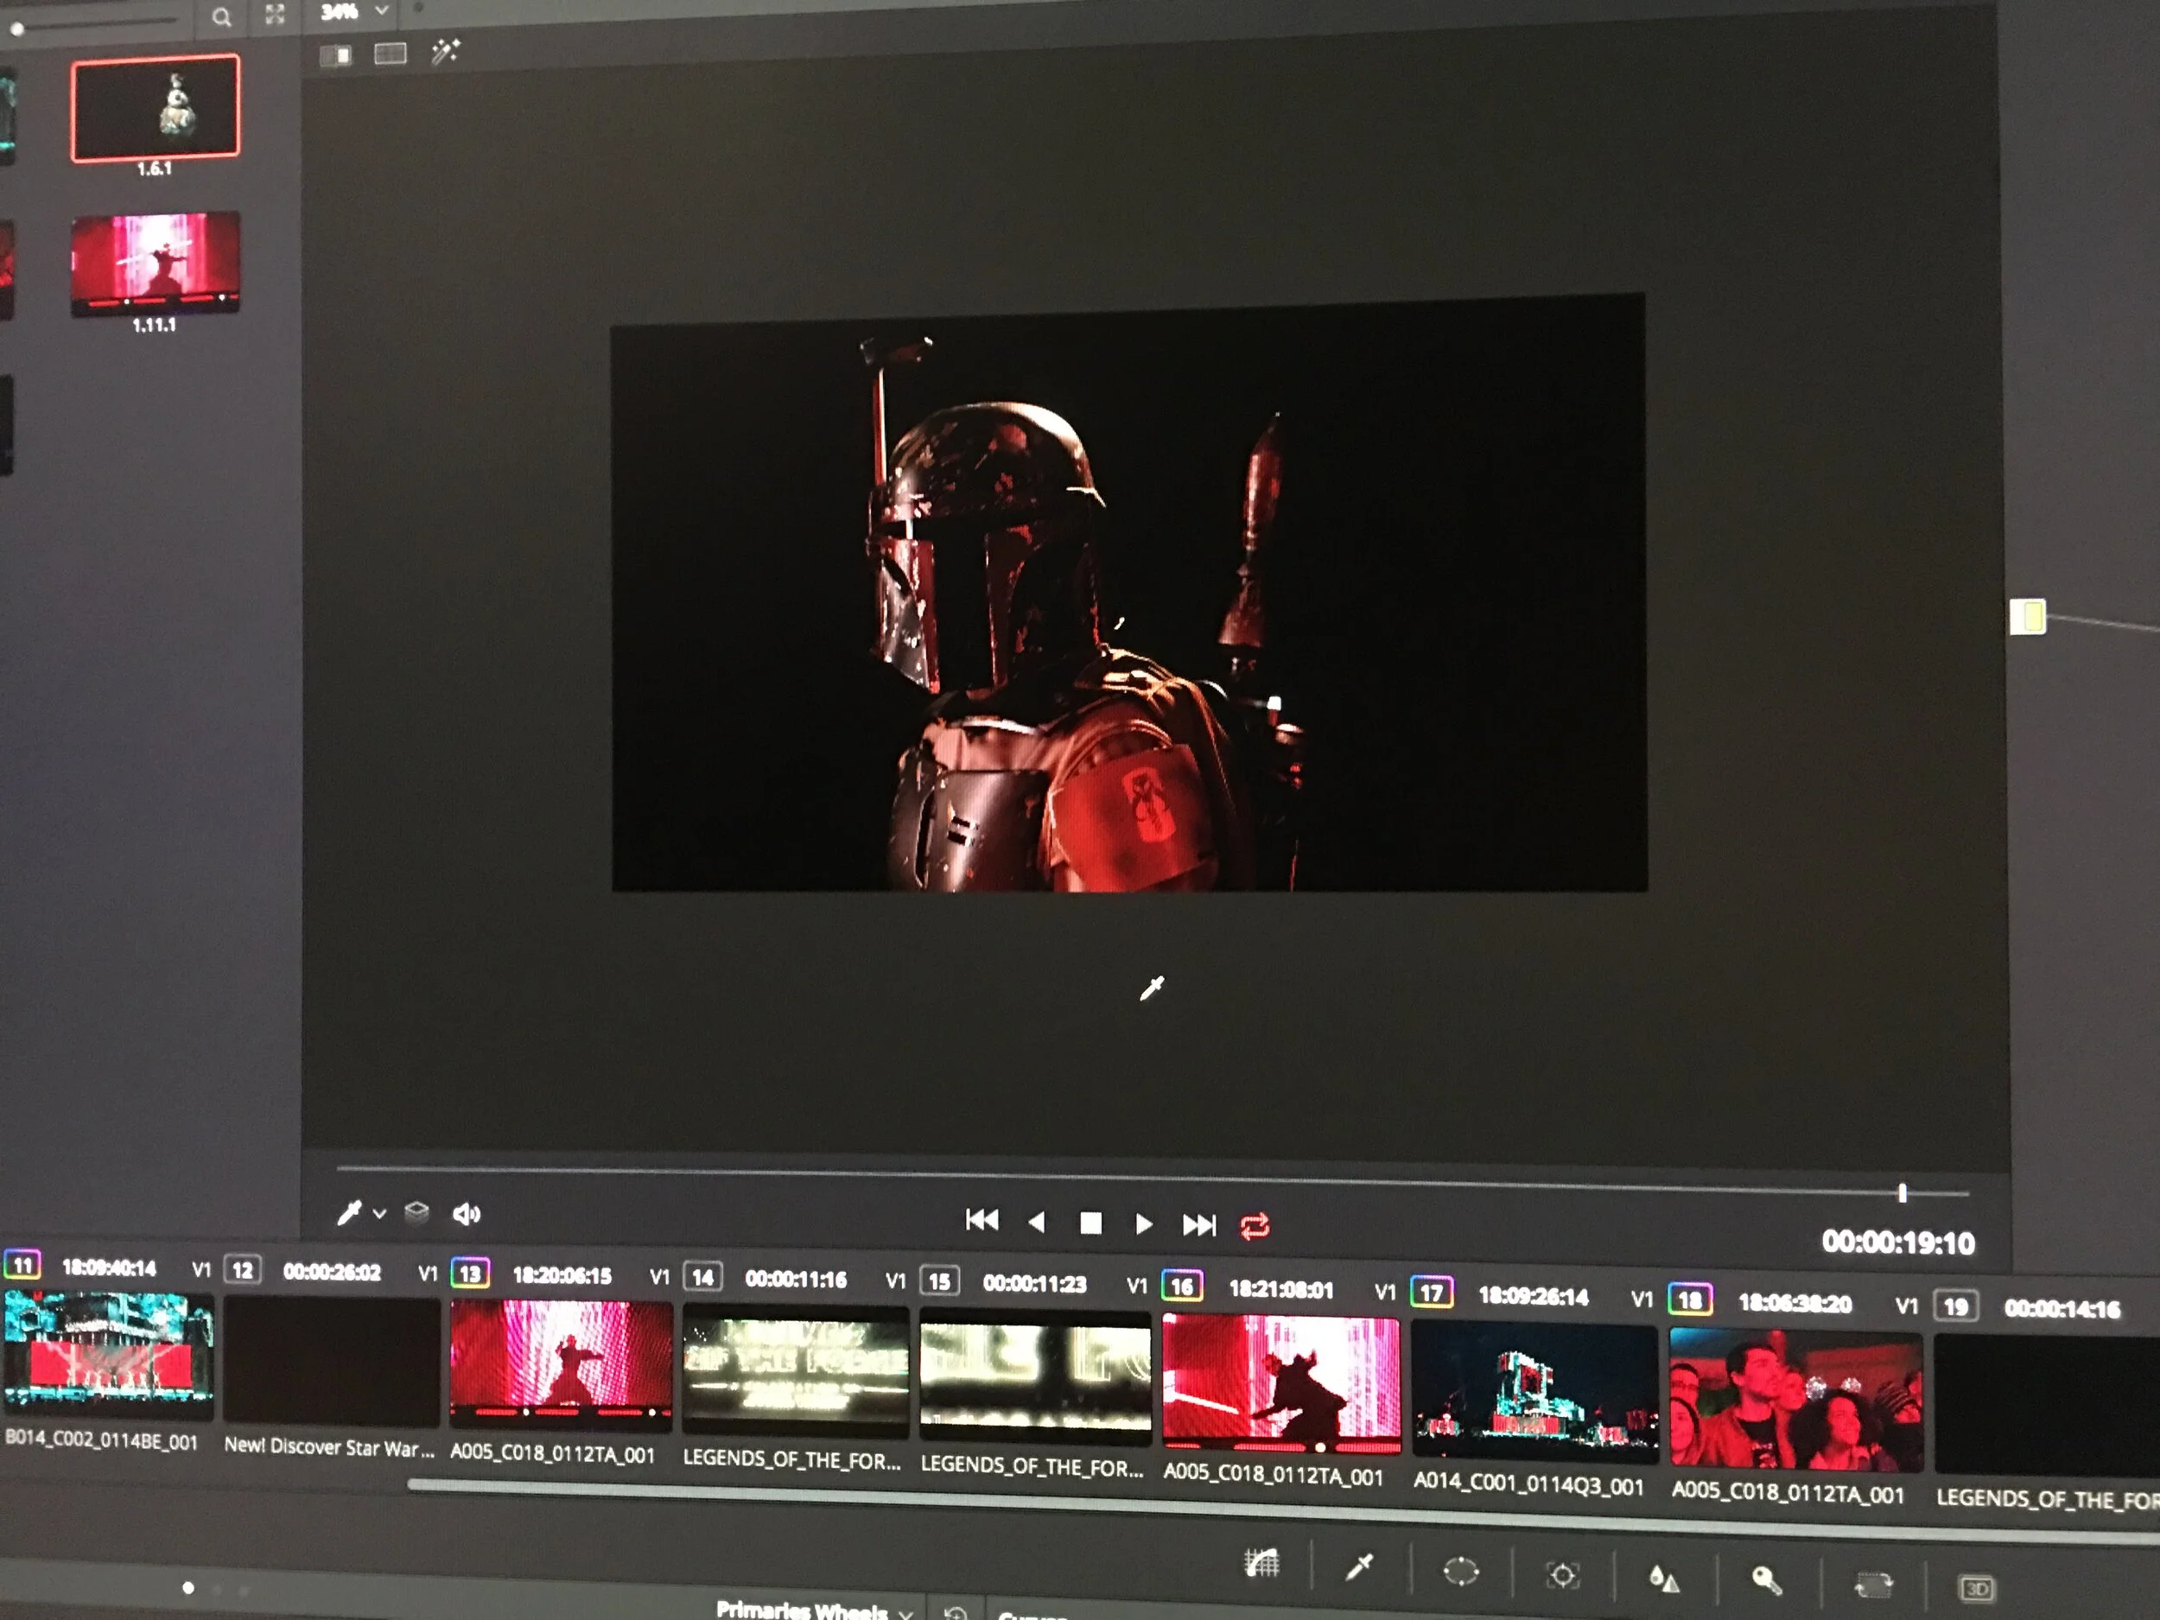2160x1620 pixels.
Task: Play the clip forward
Action: pyautogui.click(x=1143, y=1223)
